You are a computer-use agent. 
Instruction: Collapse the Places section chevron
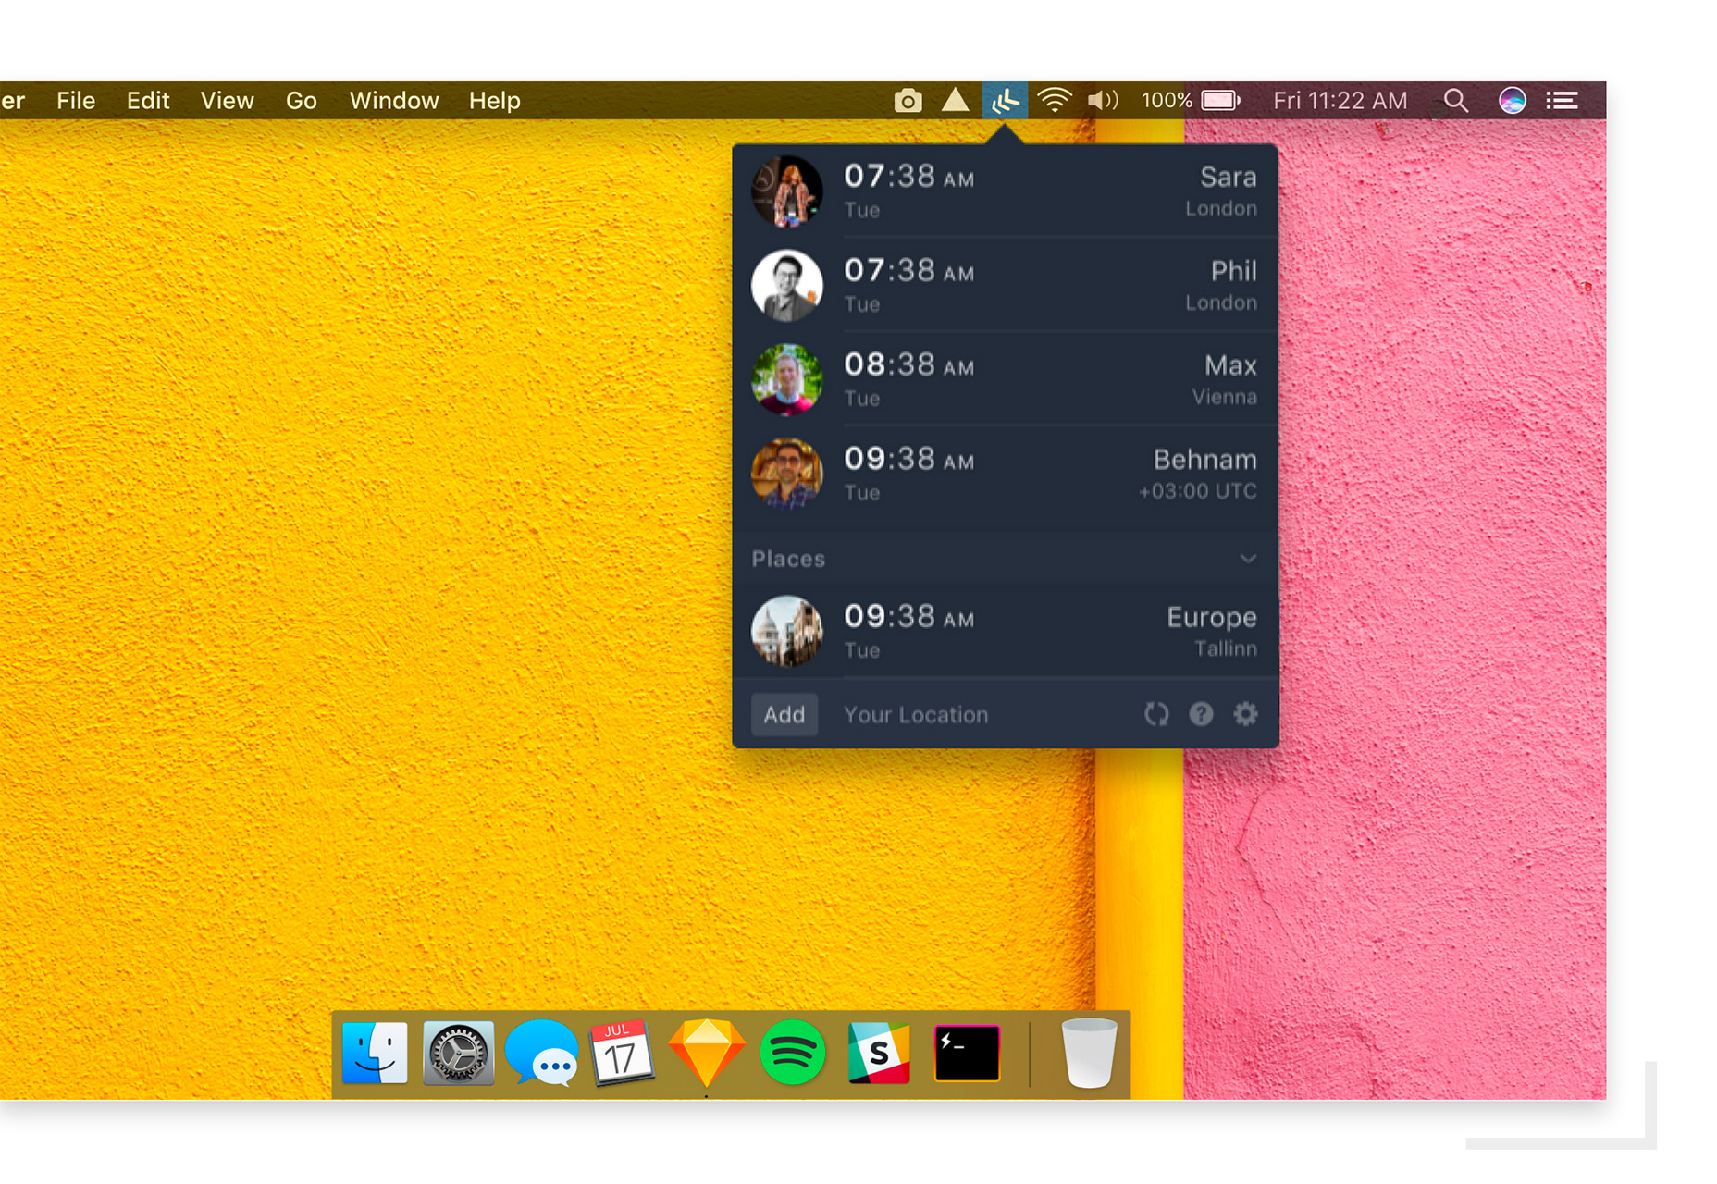[1247, 559]
